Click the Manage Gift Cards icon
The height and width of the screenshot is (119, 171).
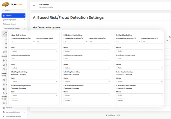coord(3,112)
